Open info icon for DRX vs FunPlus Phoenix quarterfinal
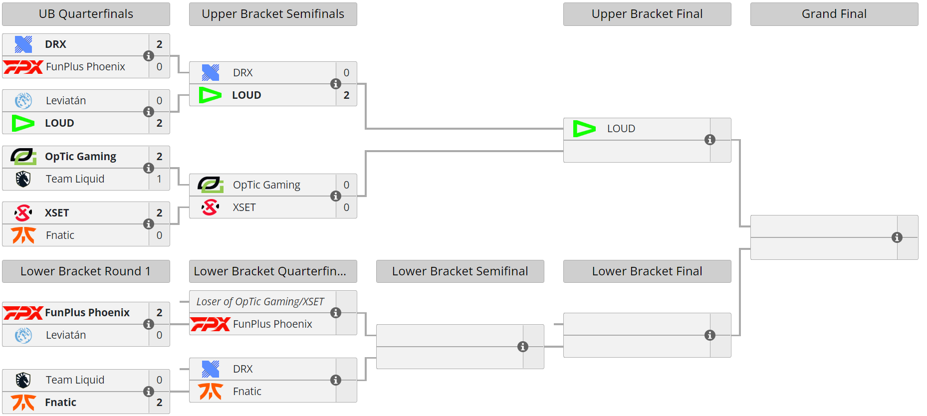The image size is (927, 416). (x=149, y=56)
